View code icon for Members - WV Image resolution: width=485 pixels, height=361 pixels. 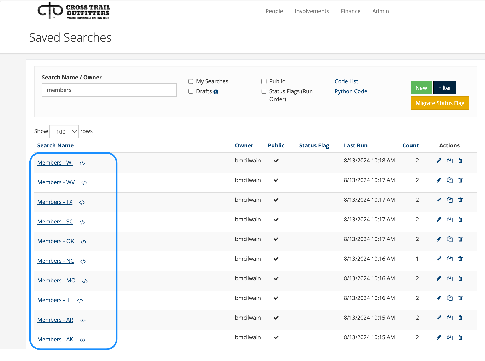tap(84, 183)
